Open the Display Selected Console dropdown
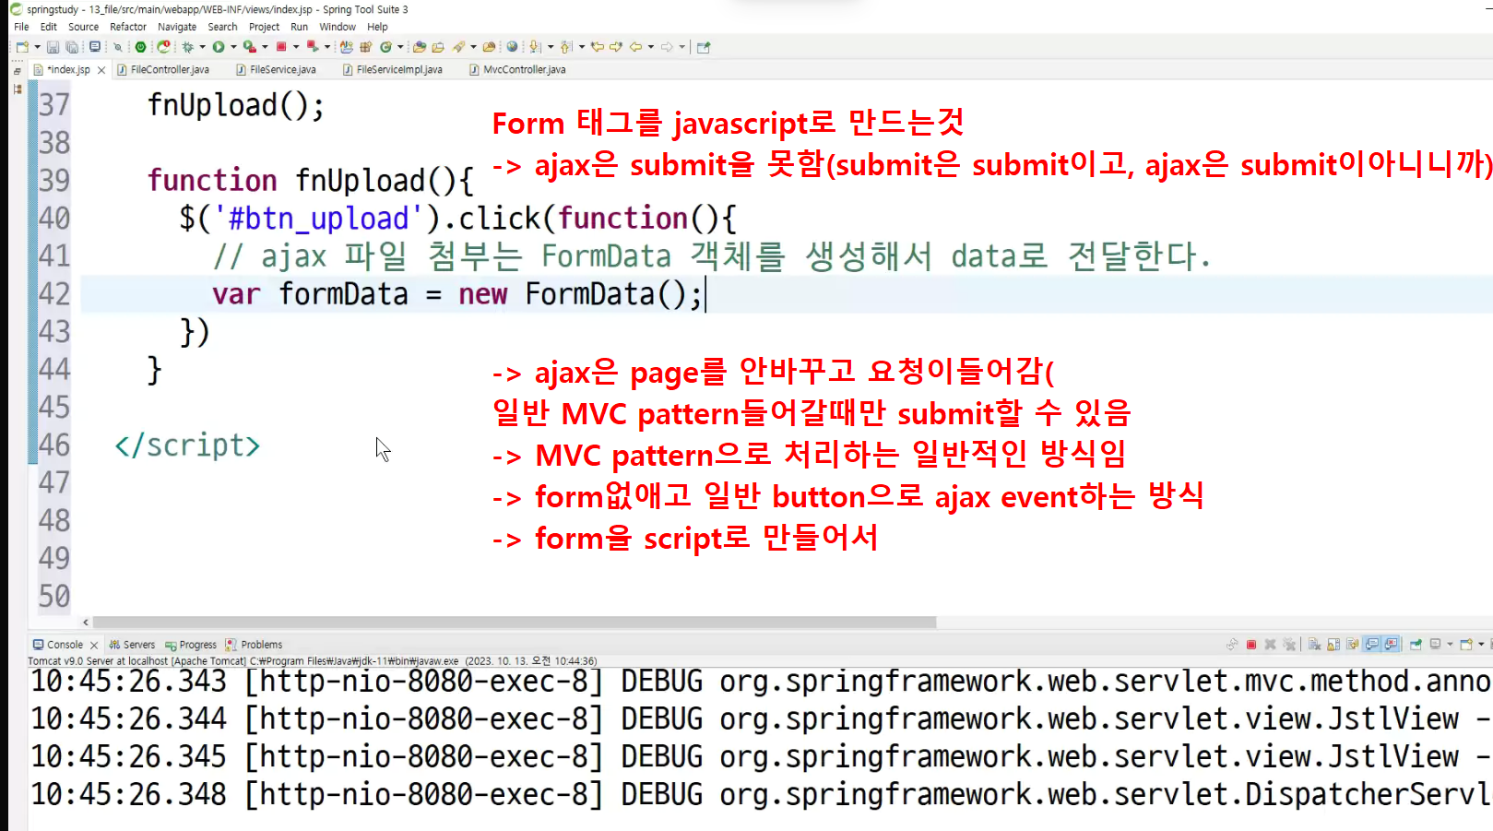Screen dimensions: 1493x831 (1450, 645)
